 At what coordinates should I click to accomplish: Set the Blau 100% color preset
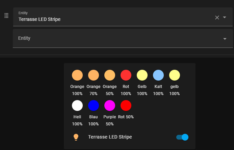click(x=94, y=106)
